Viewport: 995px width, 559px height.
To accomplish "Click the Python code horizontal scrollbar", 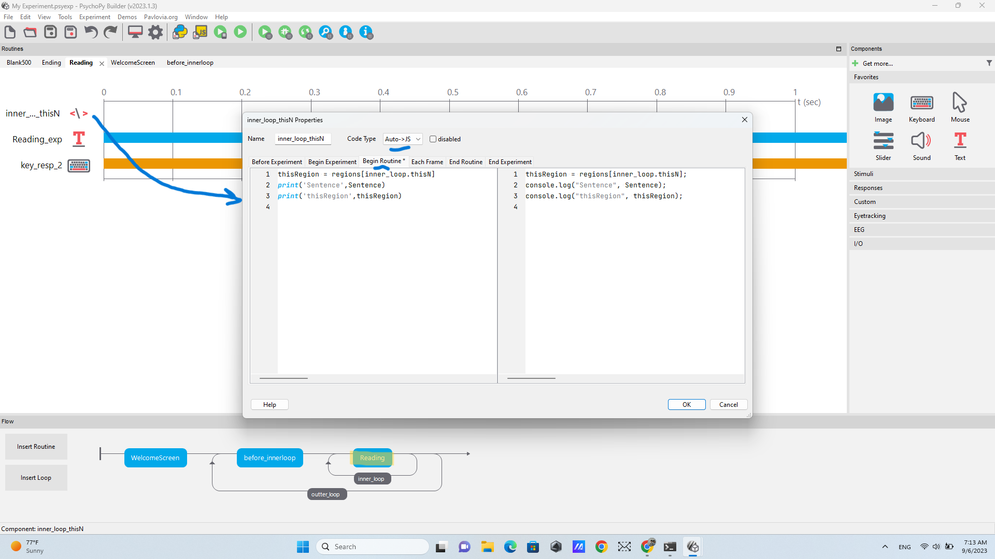I will pos(283,378).
